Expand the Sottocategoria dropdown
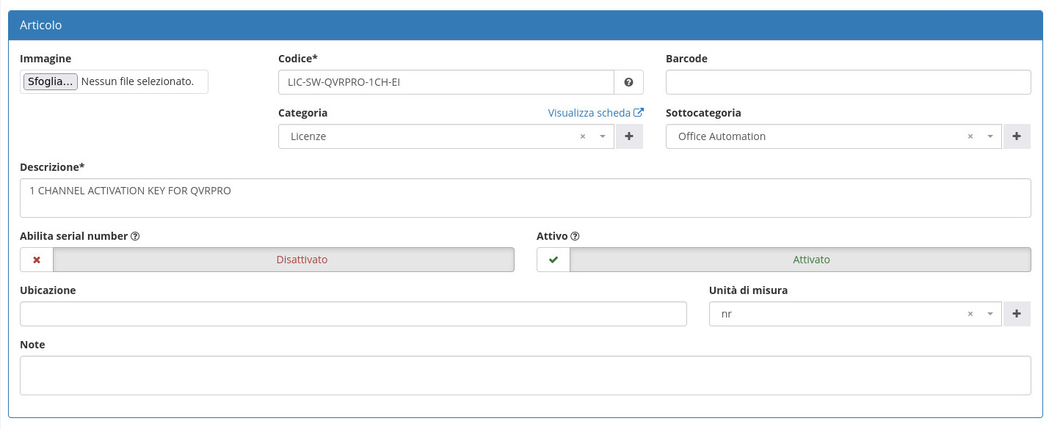This screenshot has width=1049, height=429. (x=822, y=136)
